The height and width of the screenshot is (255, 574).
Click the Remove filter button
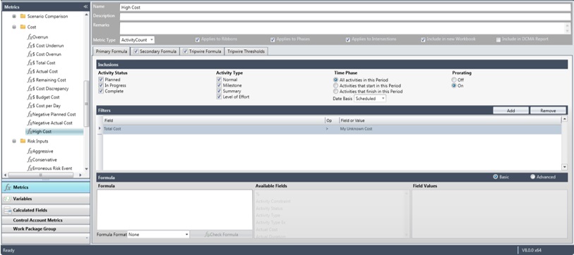pos(548,111)
